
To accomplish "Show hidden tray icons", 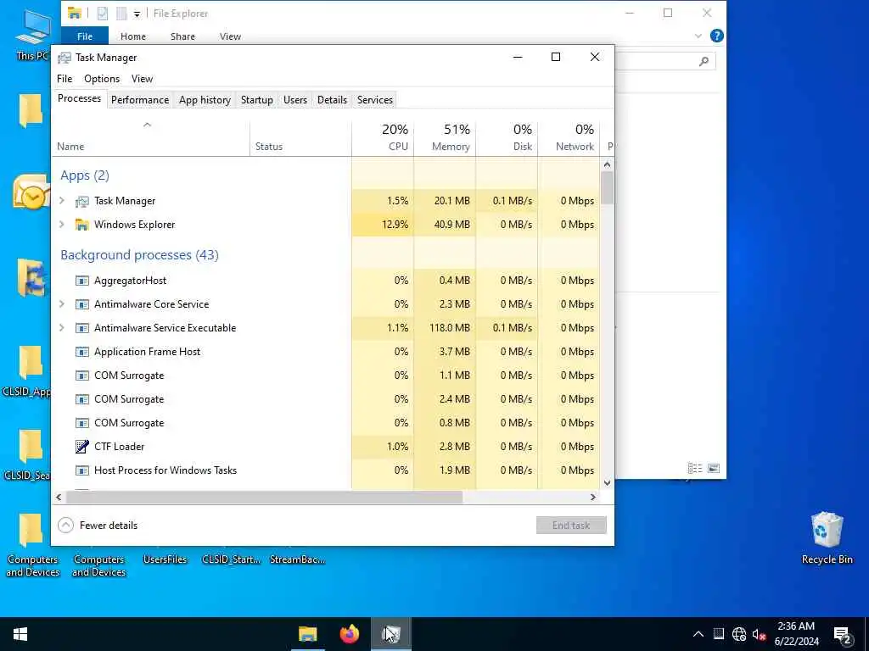I will 698,634.
